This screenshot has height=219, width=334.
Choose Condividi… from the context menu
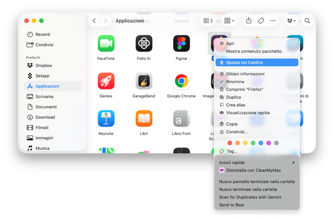click(257, 132)
